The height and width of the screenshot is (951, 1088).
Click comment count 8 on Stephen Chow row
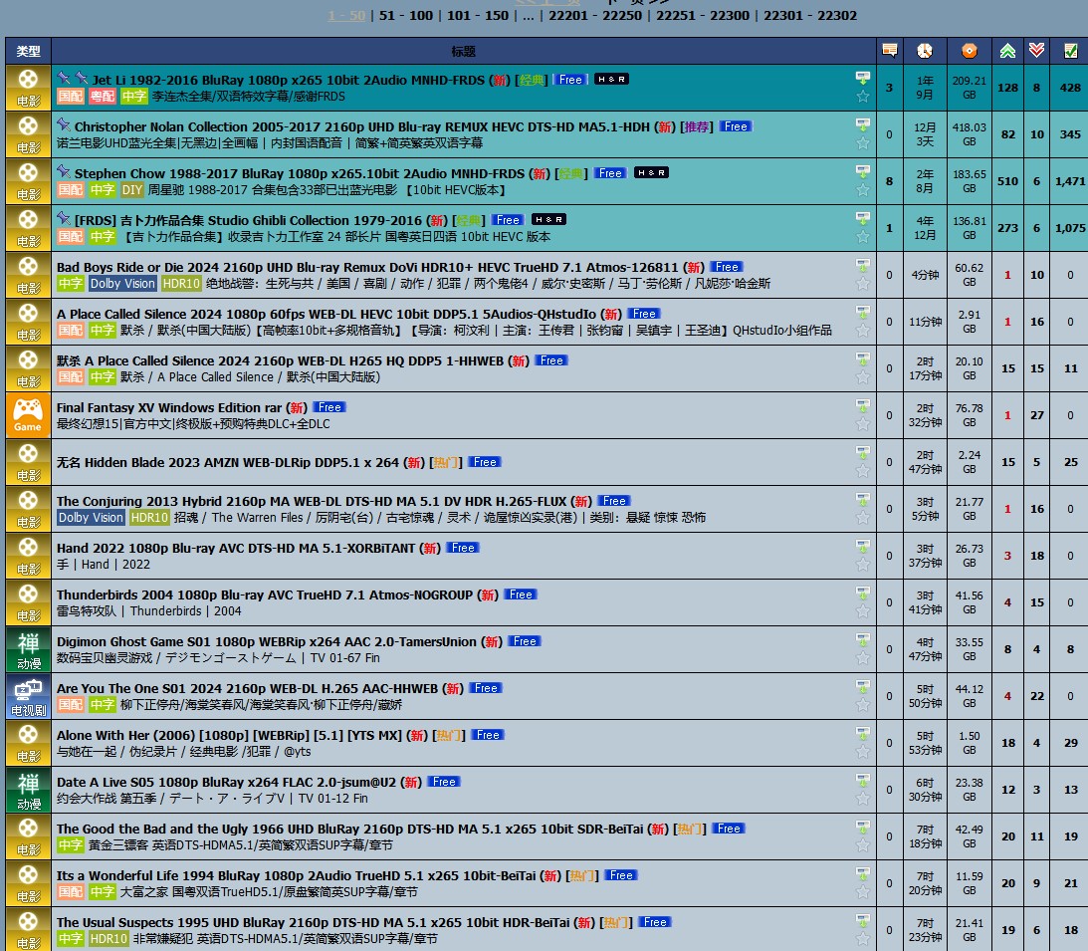tap(889, 181)
